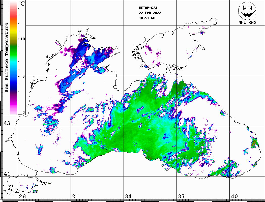Click the '22 Feb 2022' date text
The width and height of the screenshot is (265, 202).
(x=150, y=13)
